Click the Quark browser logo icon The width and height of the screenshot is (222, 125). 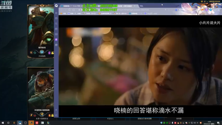click(x=56, y=6)
